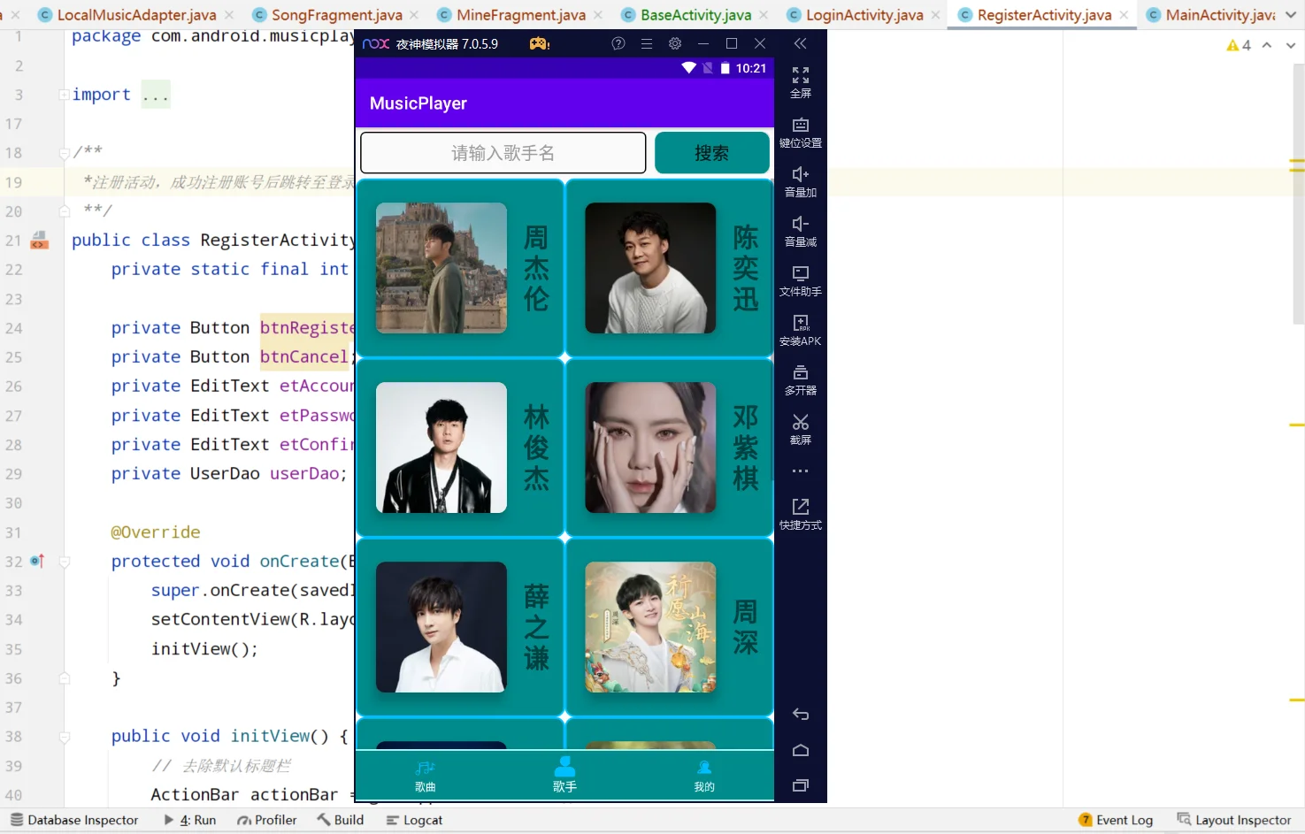
Task: Open the 林俊杰 artist card
Action: (x=460, y=448)
